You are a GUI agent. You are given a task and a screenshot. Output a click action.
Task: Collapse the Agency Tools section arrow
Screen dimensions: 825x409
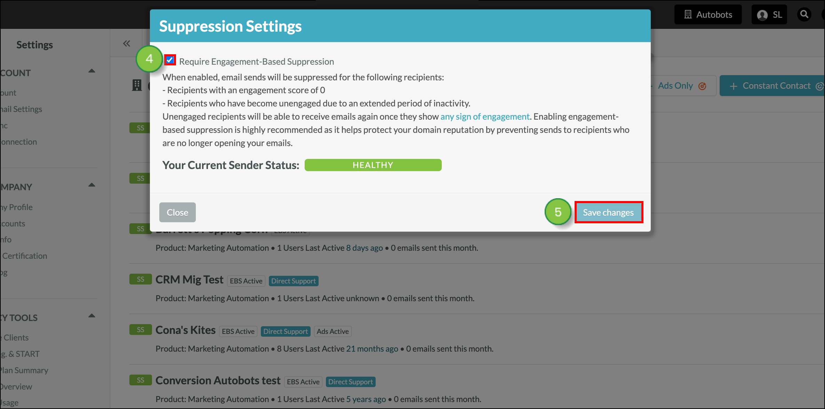pos(92,316)
